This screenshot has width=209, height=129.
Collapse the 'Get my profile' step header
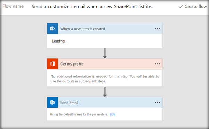tap(105, 64)
